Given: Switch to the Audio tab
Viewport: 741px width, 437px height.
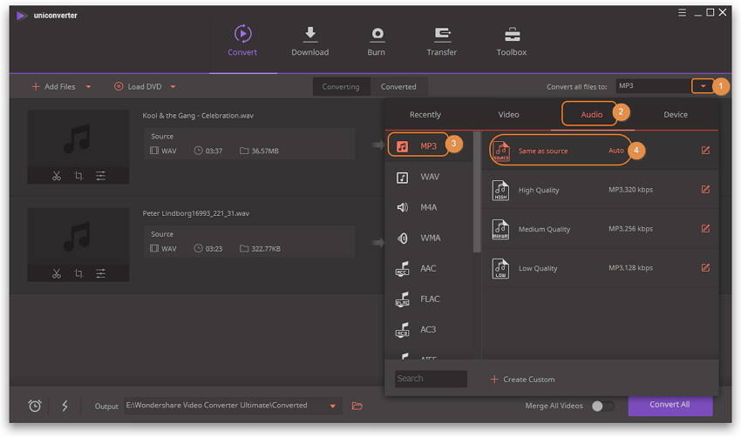Looking at the screenshot, I should (592, 115).
